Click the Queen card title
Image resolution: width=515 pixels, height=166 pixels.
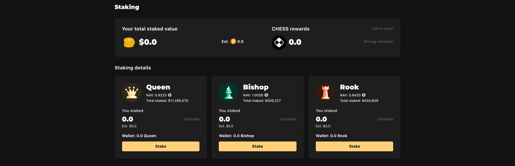point(158,87)
